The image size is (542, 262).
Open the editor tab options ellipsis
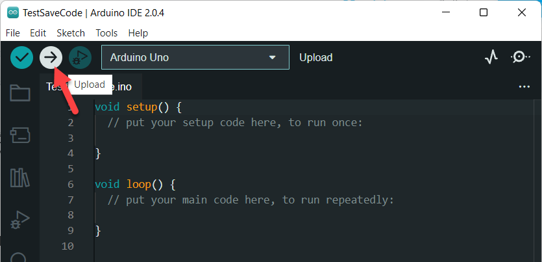[x=524, y=86]
